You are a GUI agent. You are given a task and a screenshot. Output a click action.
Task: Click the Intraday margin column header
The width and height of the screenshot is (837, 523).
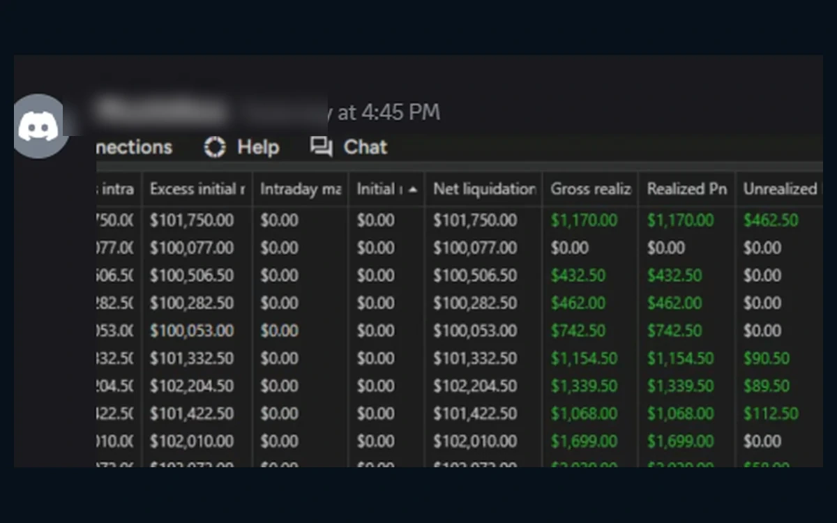tap(301, 189)
